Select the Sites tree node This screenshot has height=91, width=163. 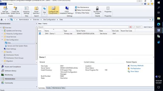[x=9, y=43]
